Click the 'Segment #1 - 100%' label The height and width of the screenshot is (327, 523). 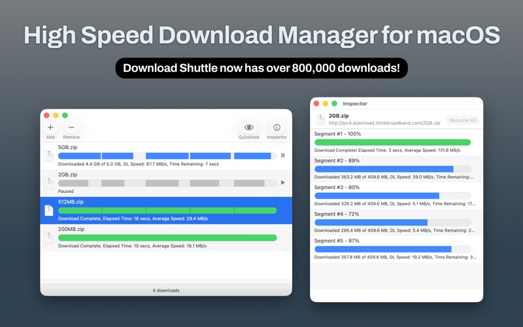(x=337, y=134)
